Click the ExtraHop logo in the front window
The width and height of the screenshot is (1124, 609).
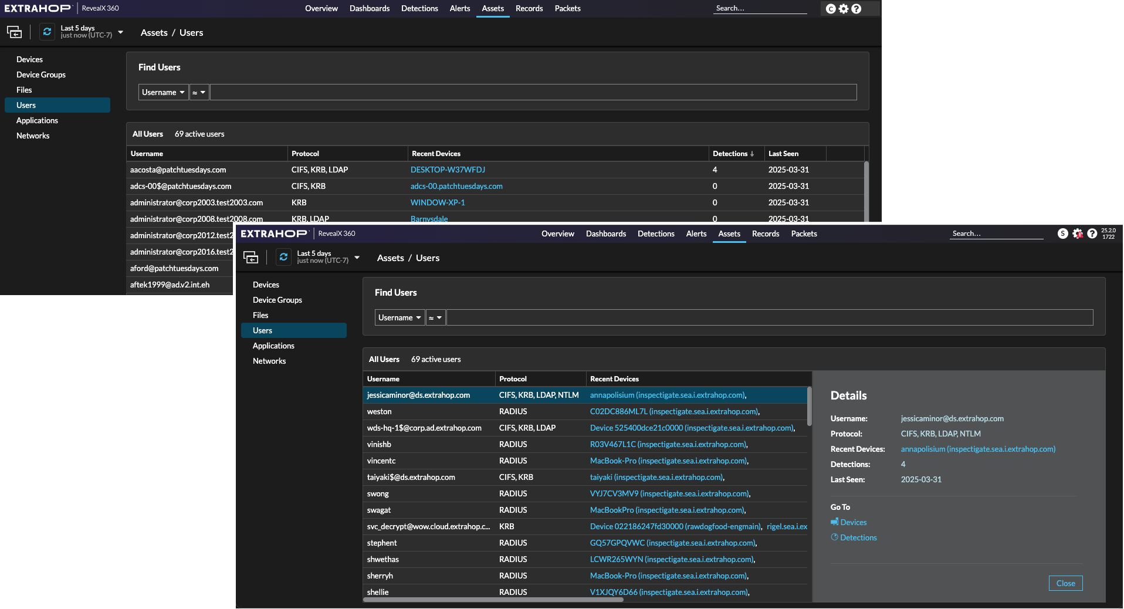click(x=274, y=234)
